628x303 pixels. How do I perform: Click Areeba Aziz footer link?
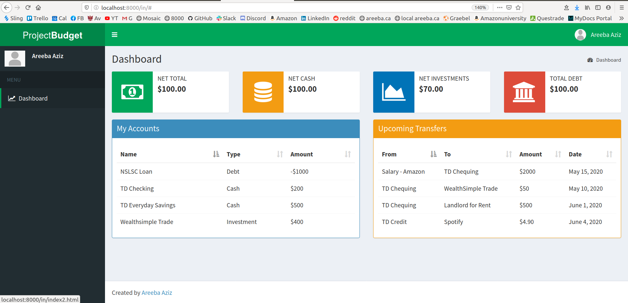tap(157, 293)
